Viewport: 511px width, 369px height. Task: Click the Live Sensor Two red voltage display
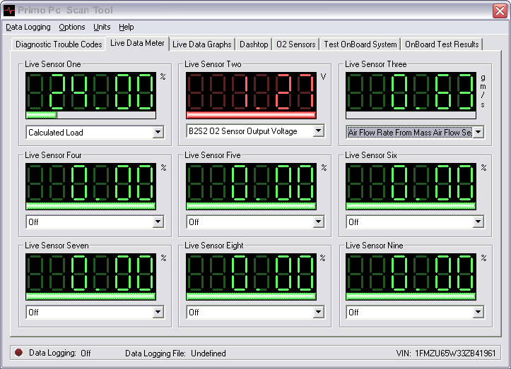pos(251,92)
